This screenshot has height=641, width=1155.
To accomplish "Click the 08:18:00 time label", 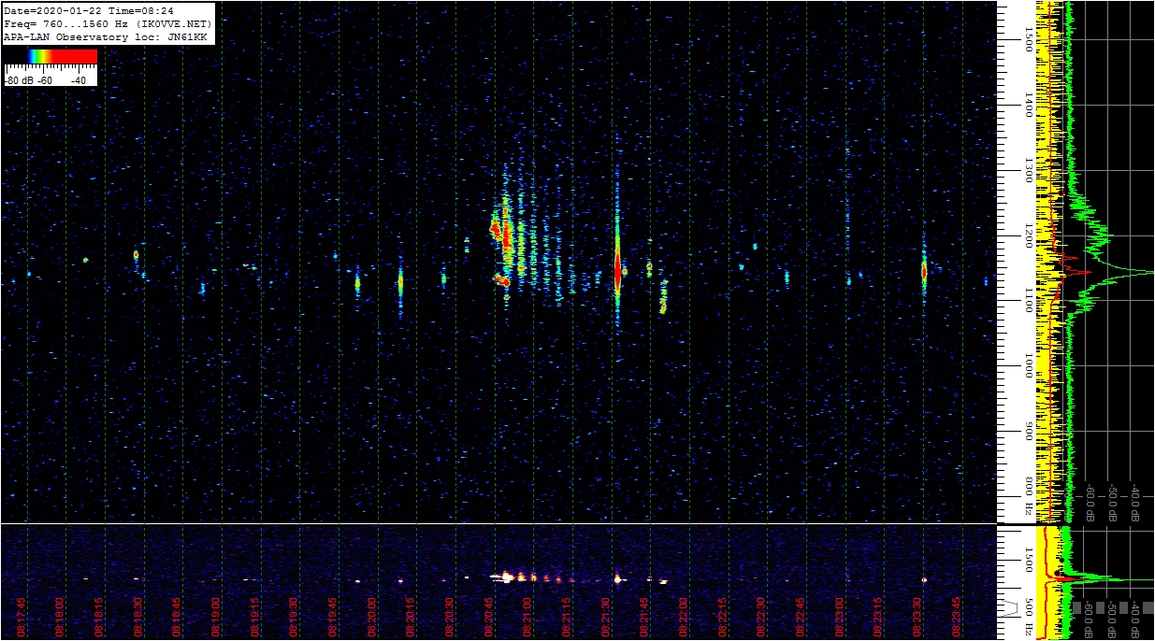I will click(x=60, y=616).
